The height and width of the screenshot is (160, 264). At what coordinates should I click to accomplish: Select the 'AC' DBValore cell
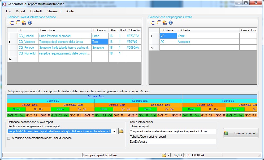tap(168, 42)
